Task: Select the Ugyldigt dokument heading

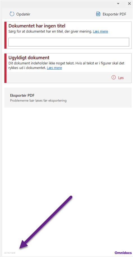Action: pos(29,58)
